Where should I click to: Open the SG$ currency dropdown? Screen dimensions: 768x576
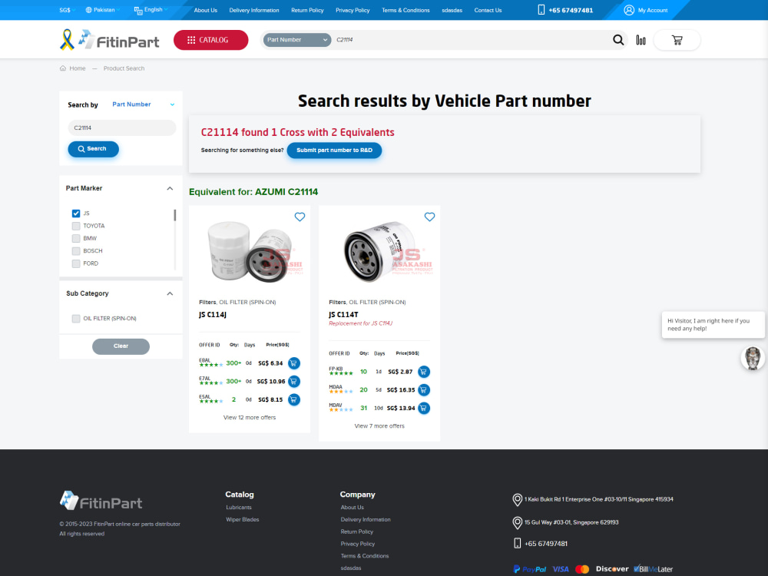[67, 10]
